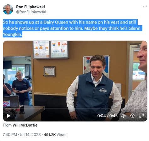Click "Youngkin." ending the tweet text
The image size is (149, 141).
coord(13,34)
